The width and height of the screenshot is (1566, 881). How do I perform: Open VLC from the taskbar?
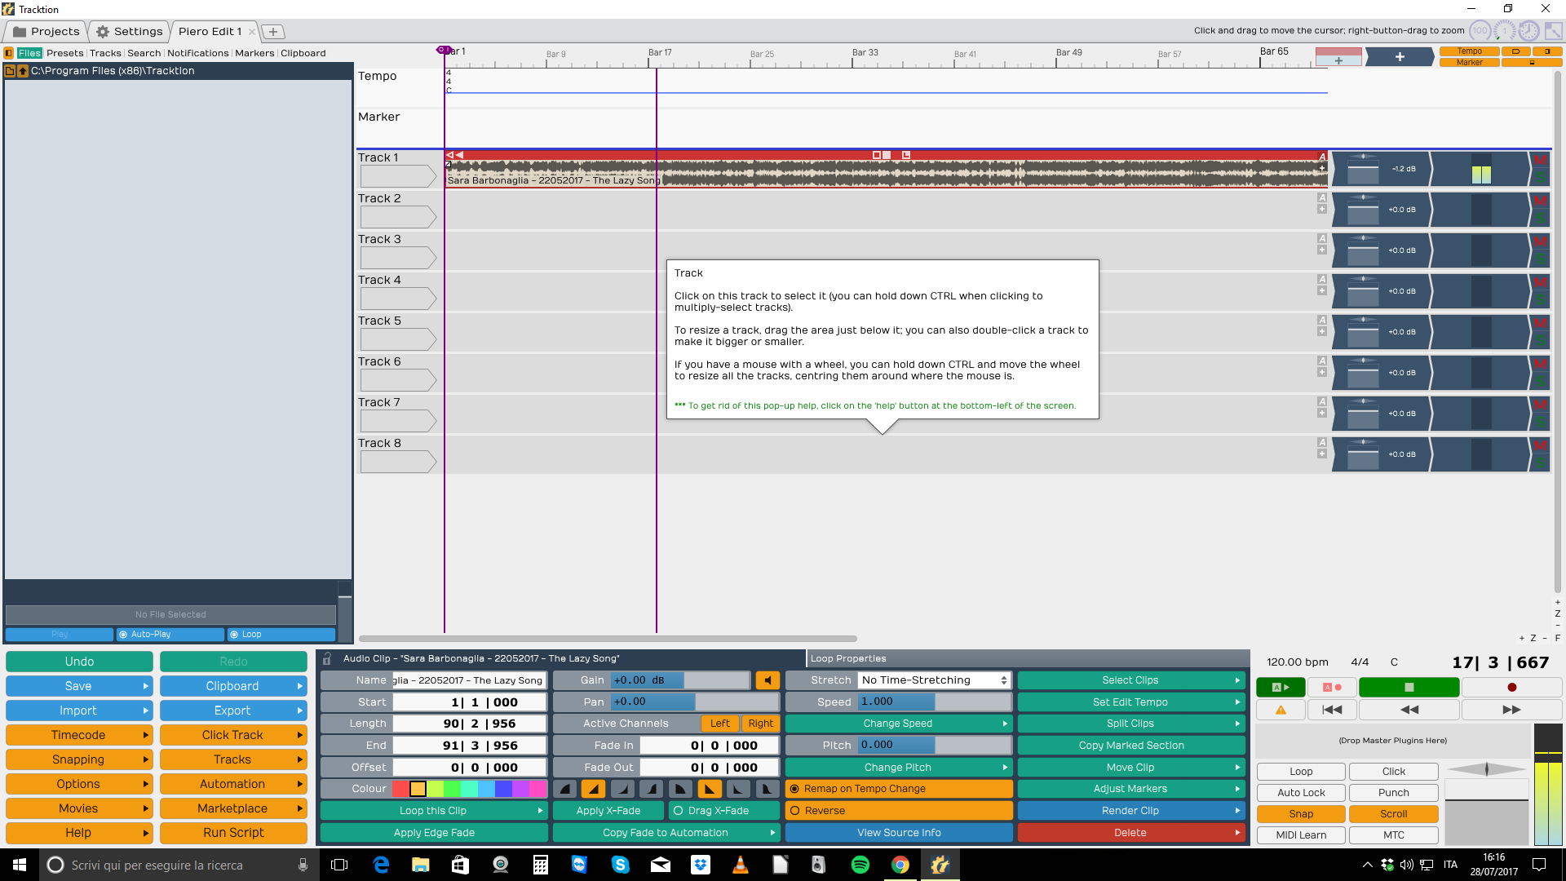coord(741,865)
